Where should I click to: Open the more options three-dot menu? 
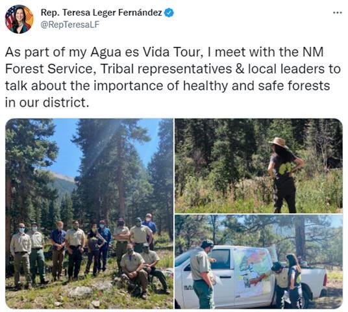[338, 13]
